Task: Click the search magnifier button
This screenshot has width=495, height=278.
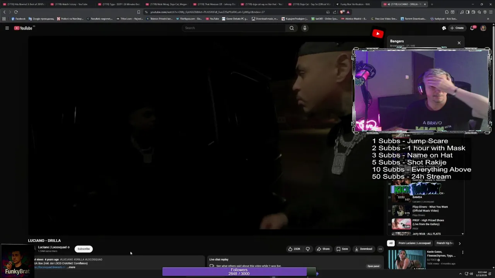Action: 292,28
